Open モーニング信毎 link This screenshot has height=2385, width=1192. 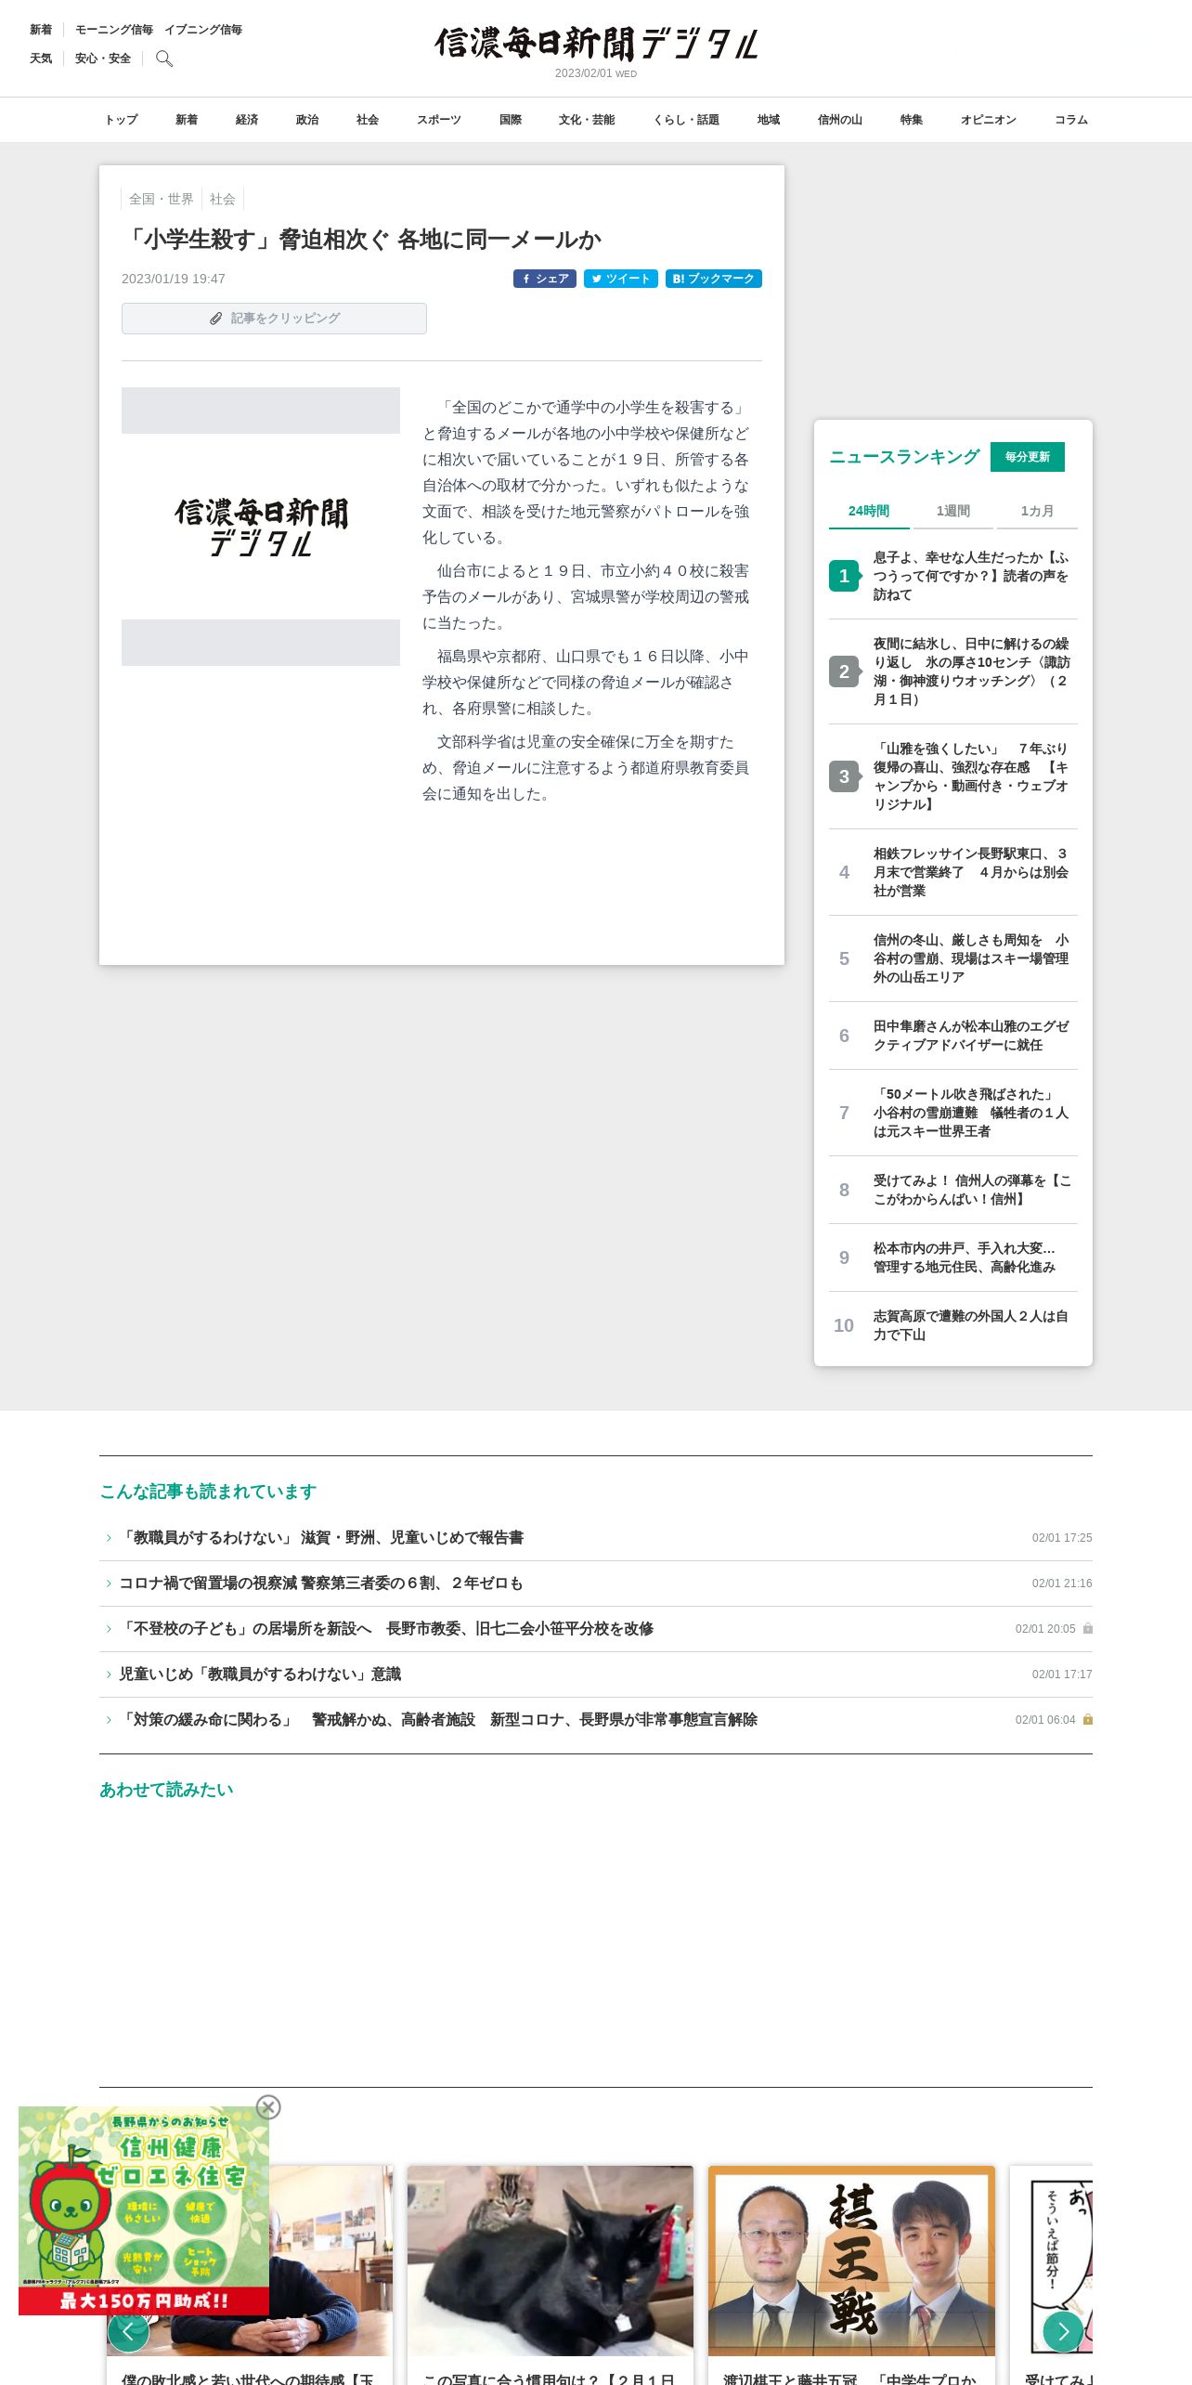click(x=114, y=30)
